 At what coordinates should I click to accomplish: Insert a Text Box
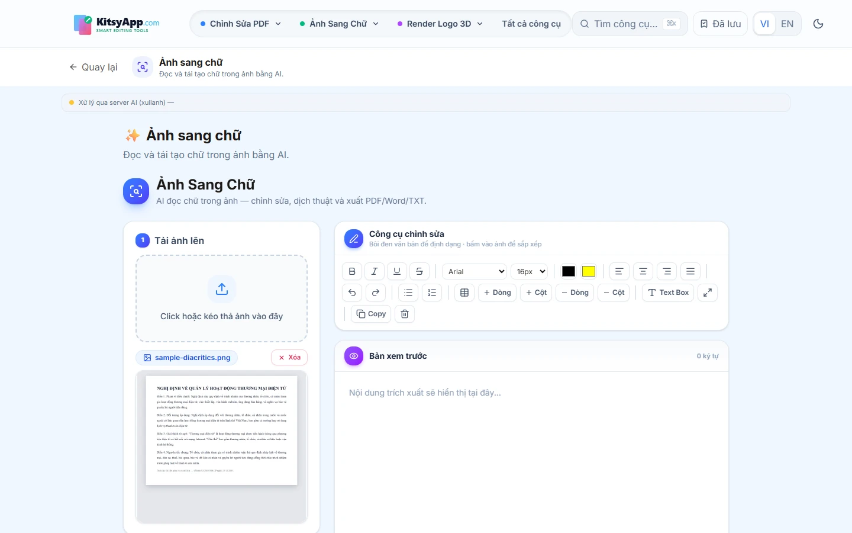[669, 293]
